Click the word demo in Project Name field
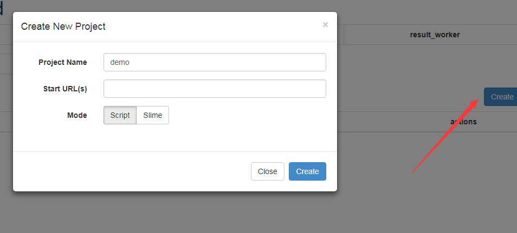 point(120,62)
